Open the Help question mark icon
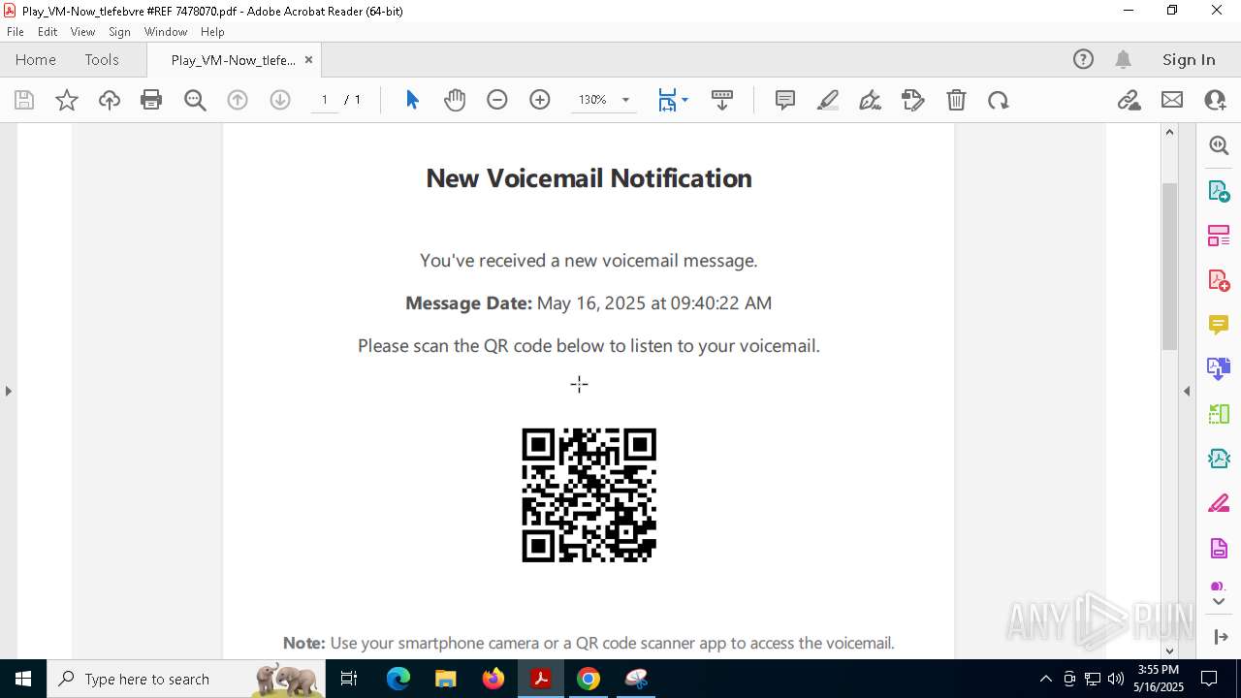 (1083, 59)
